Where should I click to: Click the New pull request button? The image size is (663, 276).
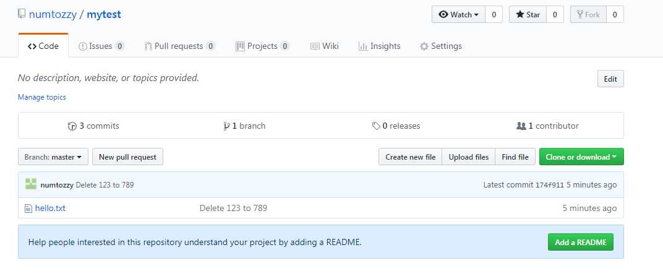coord(127,157)
